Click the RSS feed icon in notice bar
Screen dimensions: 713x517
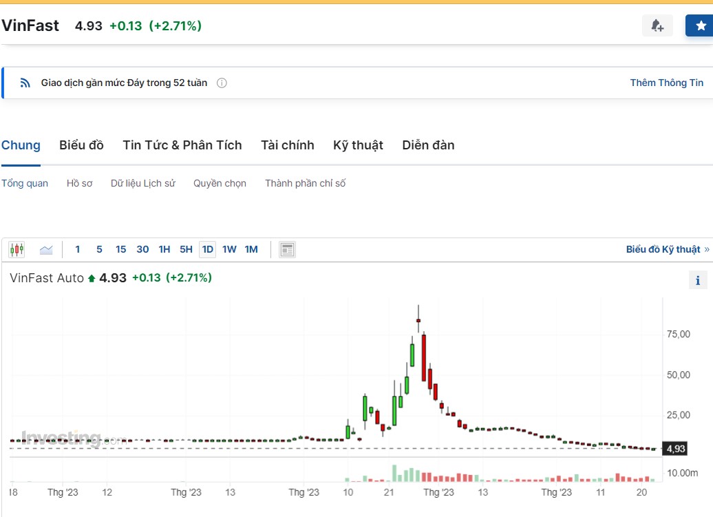coord(25,83)
